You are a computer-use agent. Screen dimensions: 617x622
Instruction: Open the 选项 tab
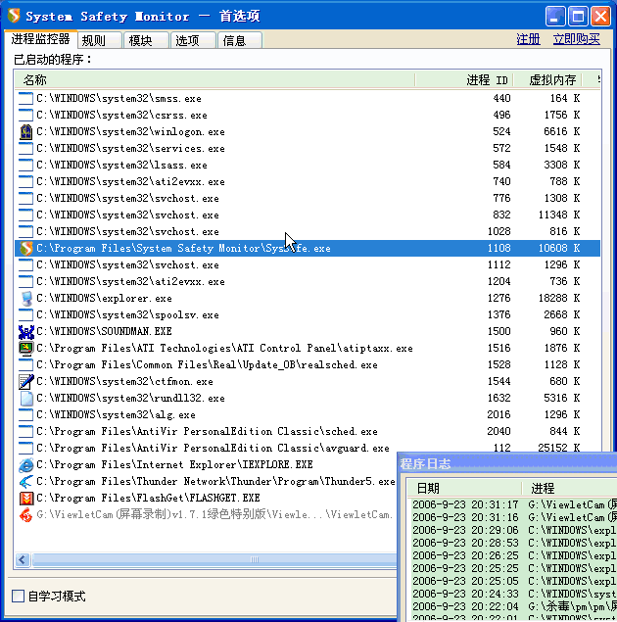(193, 40)
